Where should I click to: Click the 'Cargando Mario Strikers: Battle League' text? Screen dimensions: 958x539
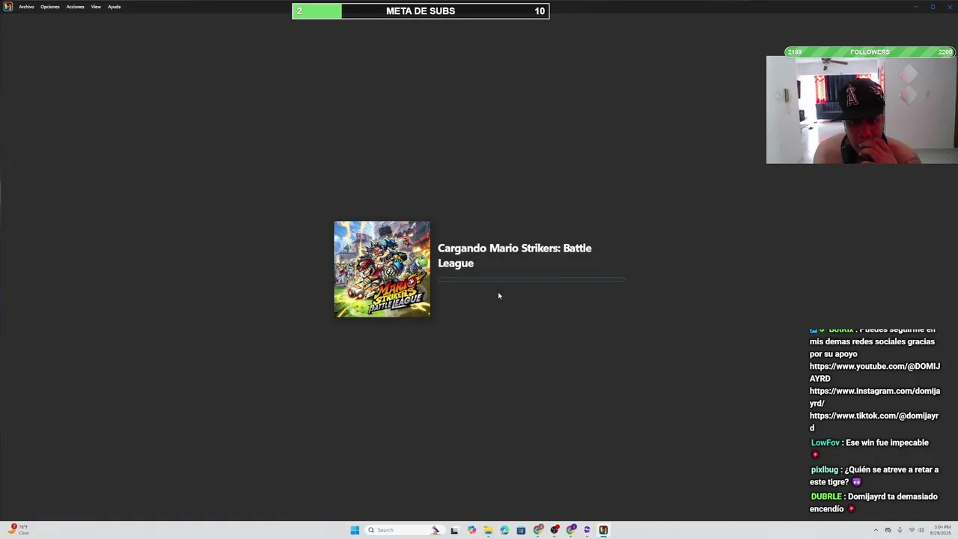(514, 255)
